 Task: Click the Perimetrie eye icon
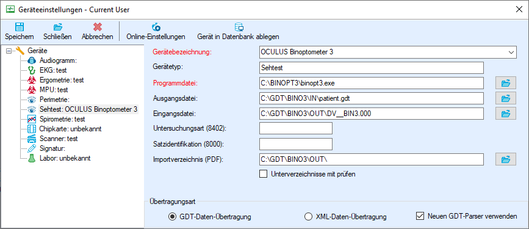(x=31, y=100)
